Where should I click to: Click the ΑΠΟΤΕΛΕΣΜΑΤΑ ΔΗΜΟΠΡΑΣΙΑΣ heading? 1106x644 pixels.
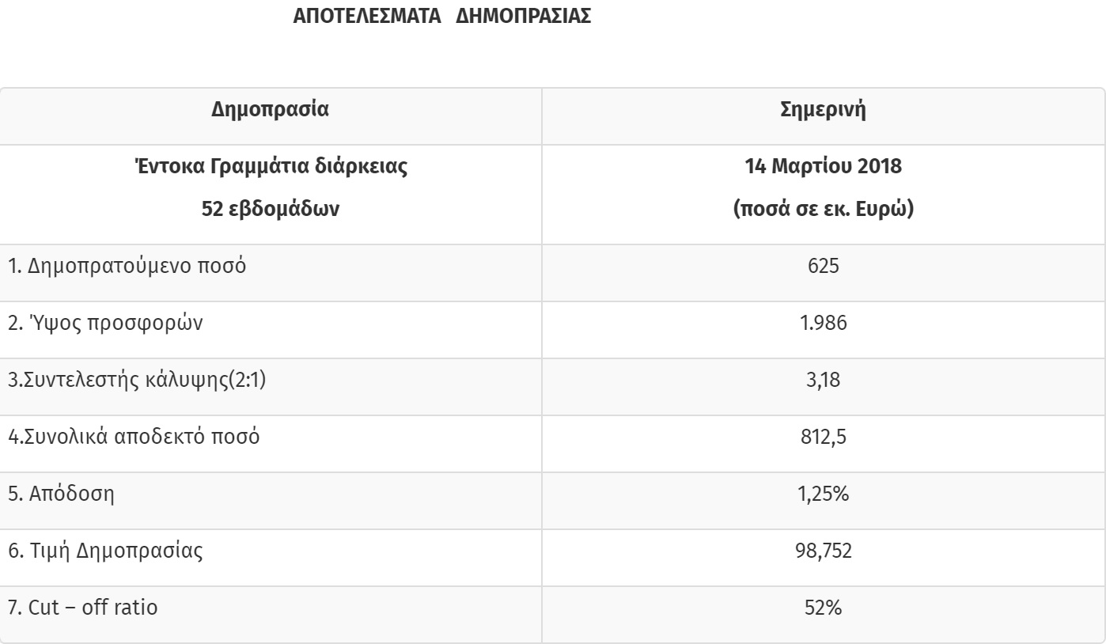[x=442, y=18]
